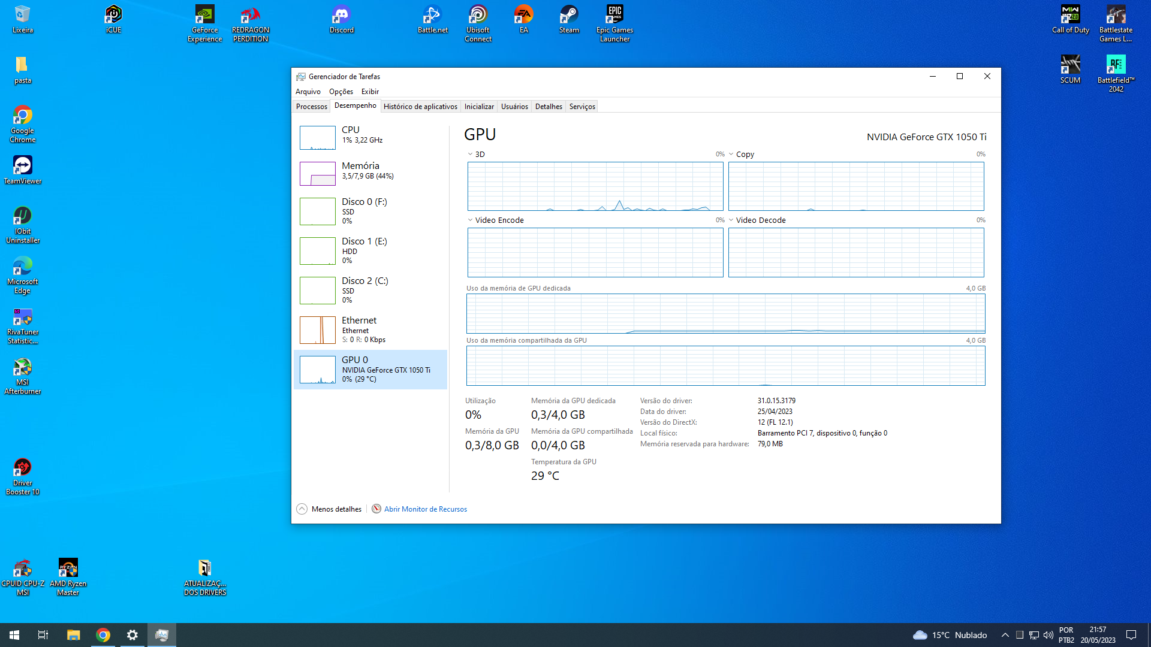Open Settings gear on taskbar
The height and width of the screenshot is (647, 1151).
tap(132, 635)
